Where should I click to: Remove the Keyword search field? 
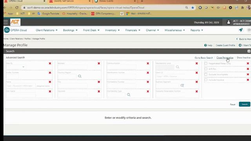coord(99,91)
